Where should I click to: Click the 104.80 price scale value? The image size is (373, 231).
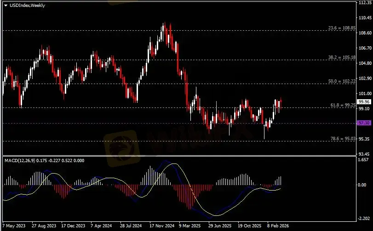[x=365, y=63]
